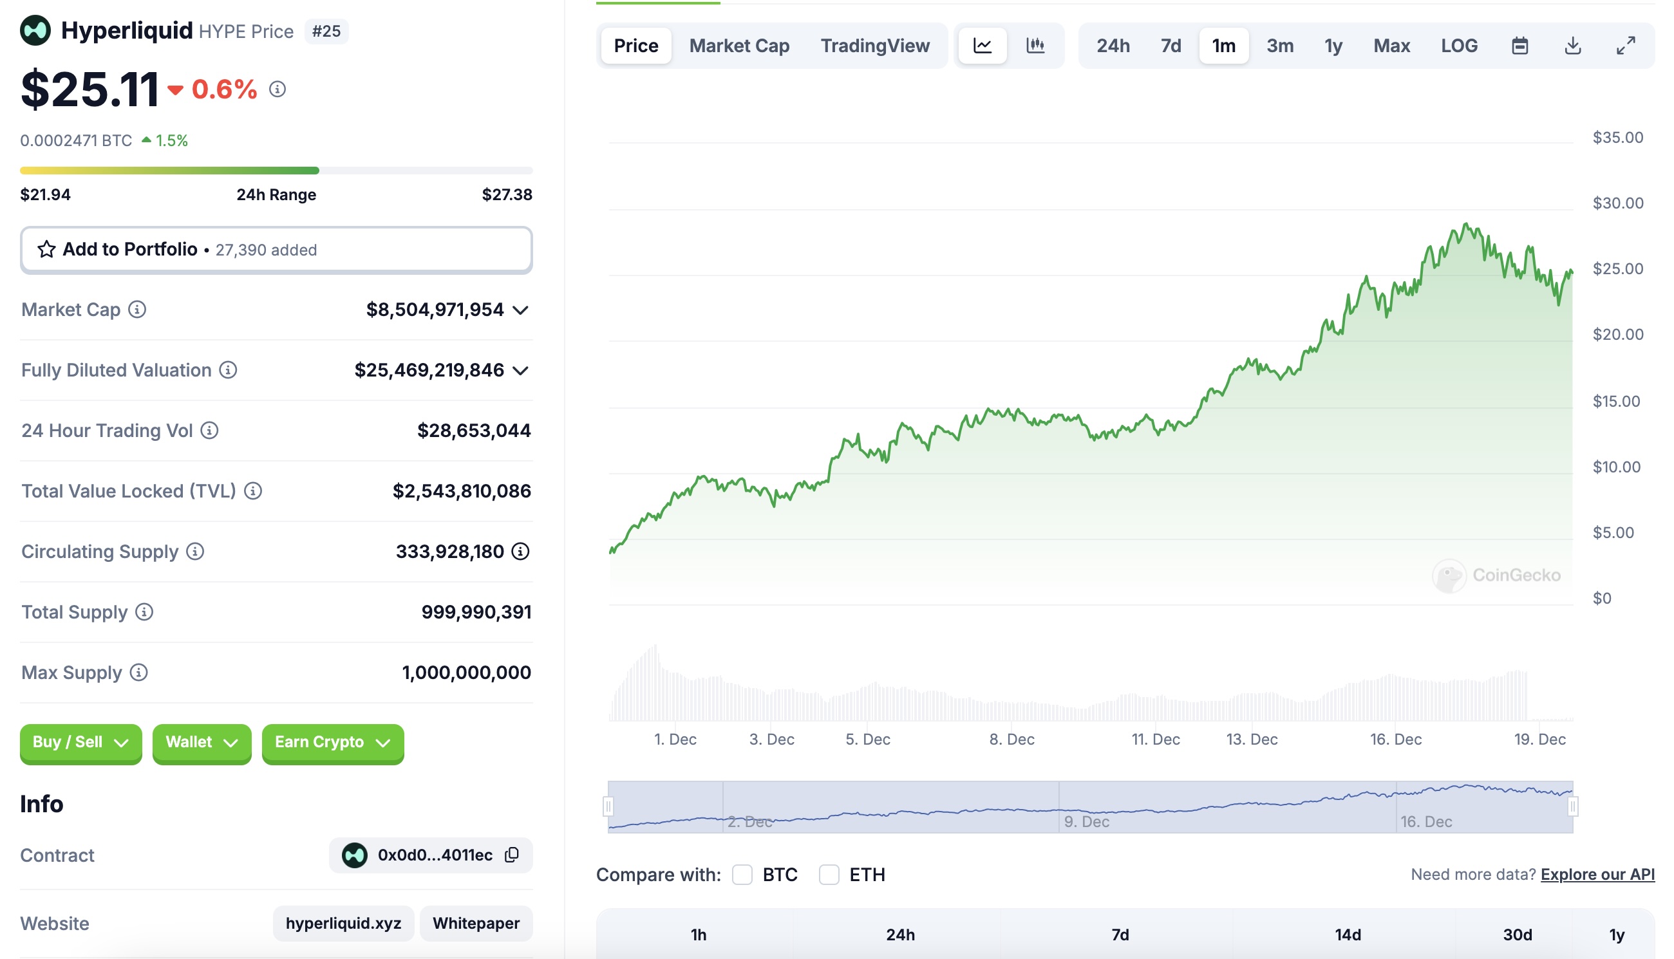
Task: Click the 14d column header
Action: pos(1348,935)
